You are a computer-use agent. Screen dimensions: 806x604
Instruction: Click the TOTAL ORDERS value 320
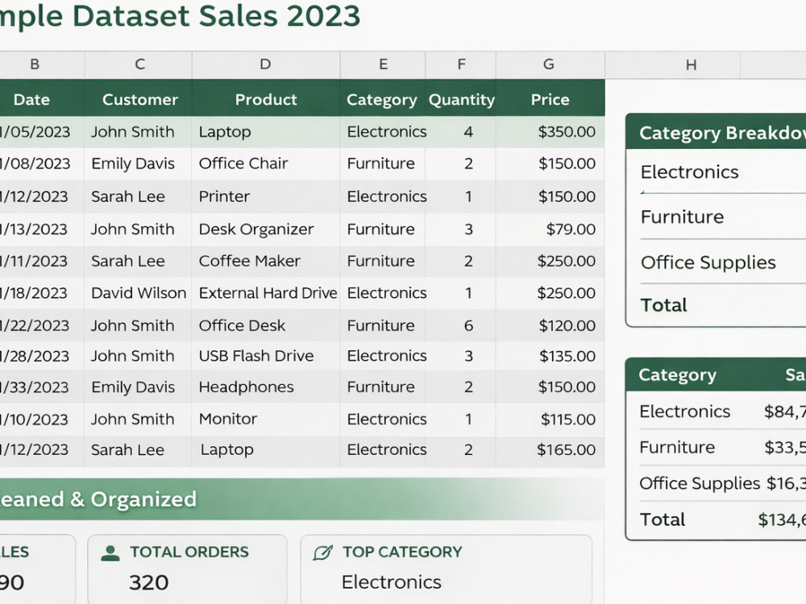148,582
